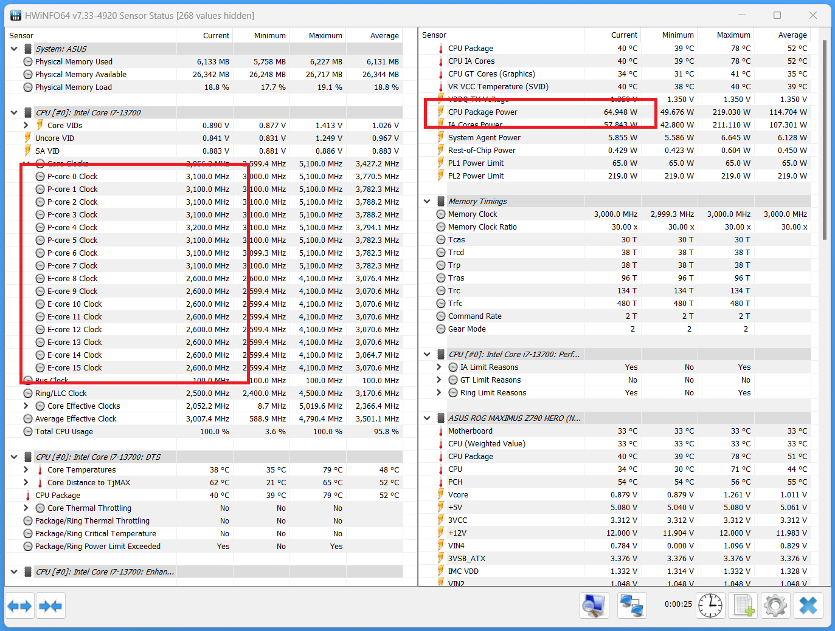Image resolution: width=835 pixels, height=631 pixels.
Task: Click the lightning icon beside Uncore VID
Action: coord(28,138)
